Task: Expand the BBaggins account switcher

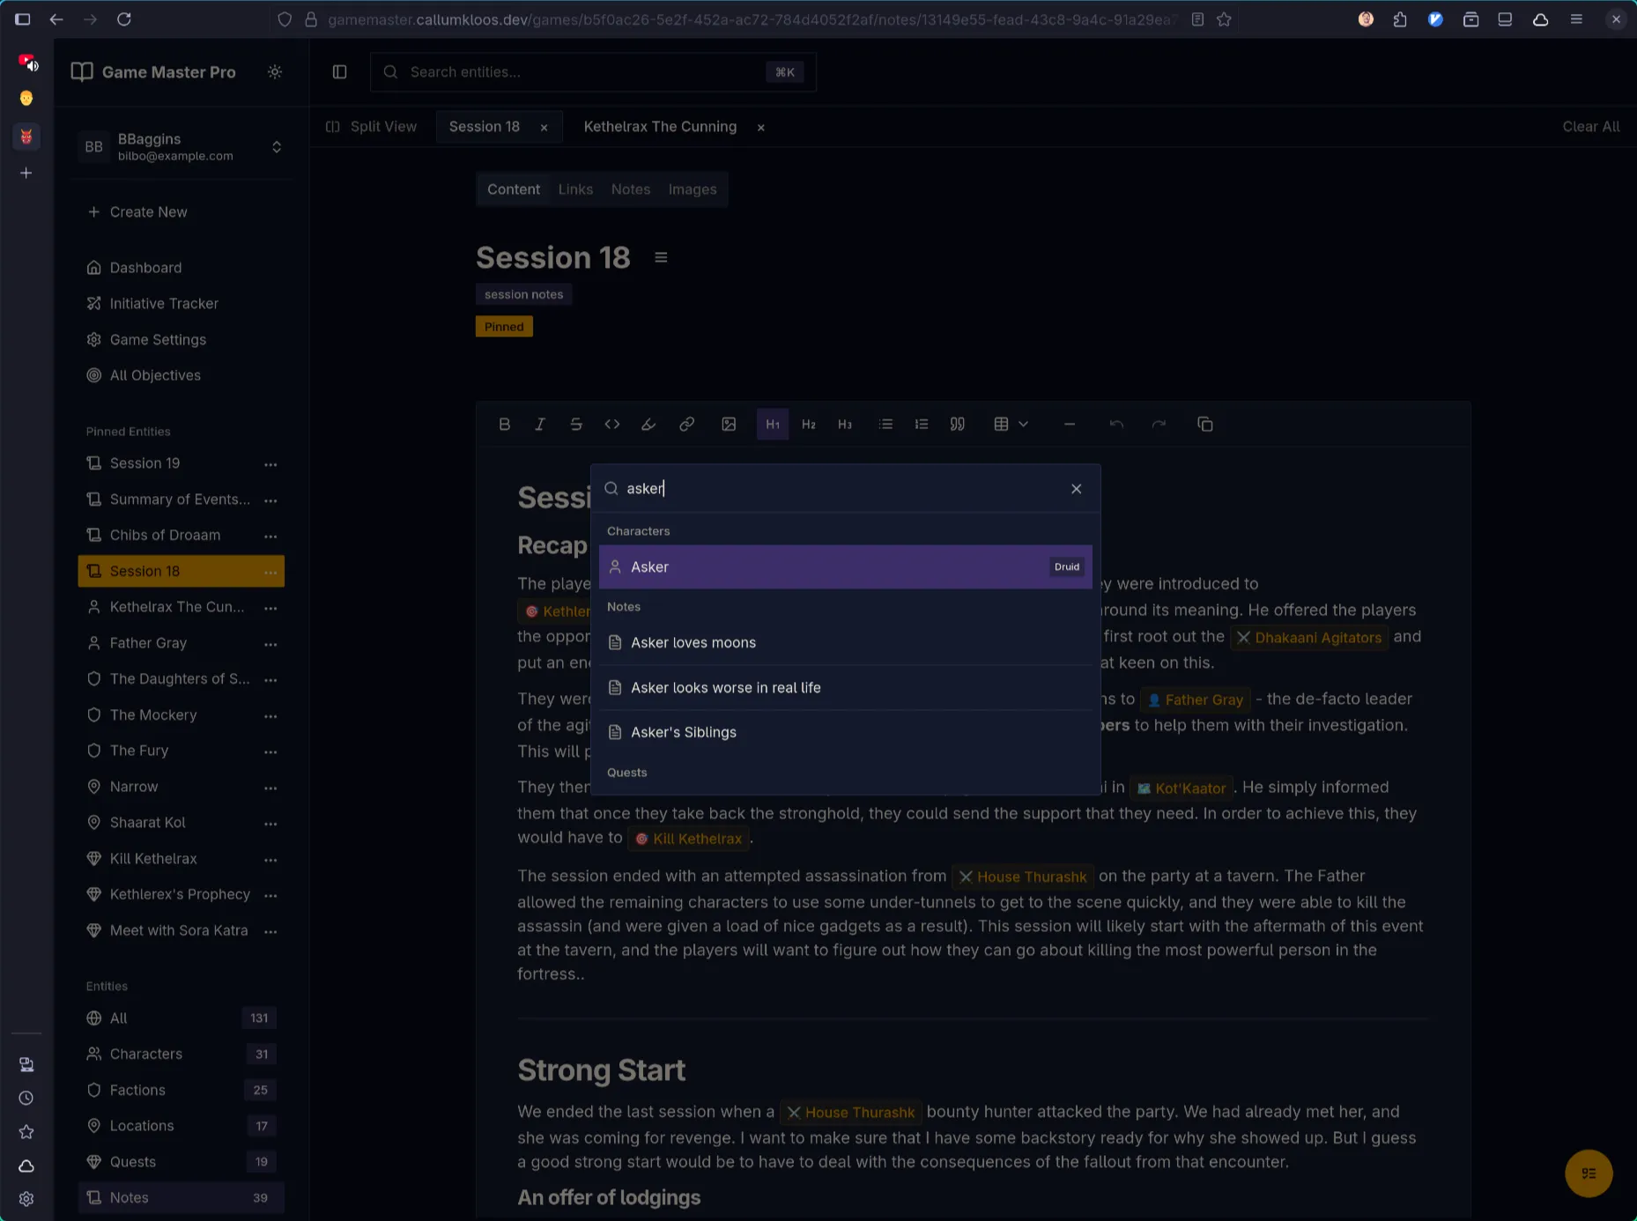Action: (x=276, y=147)
